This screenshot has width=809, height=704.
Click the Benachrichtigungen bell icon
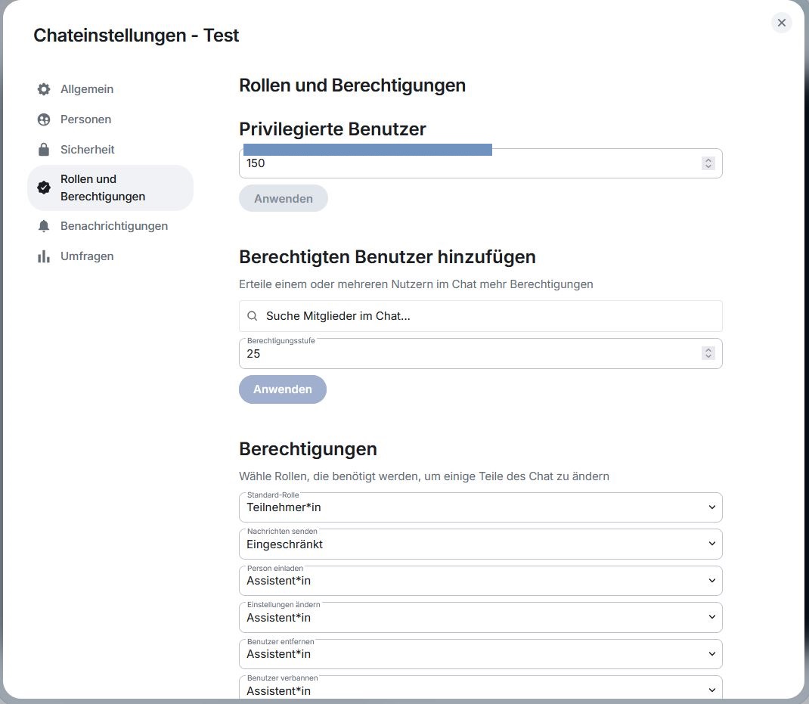click(44, 226)
